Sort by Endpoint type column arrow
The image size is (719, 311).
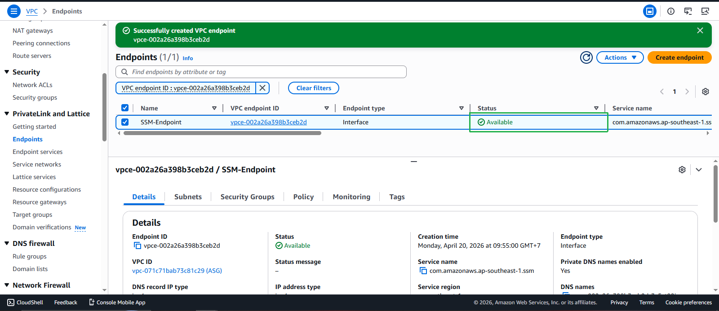[x=462, y=108]
